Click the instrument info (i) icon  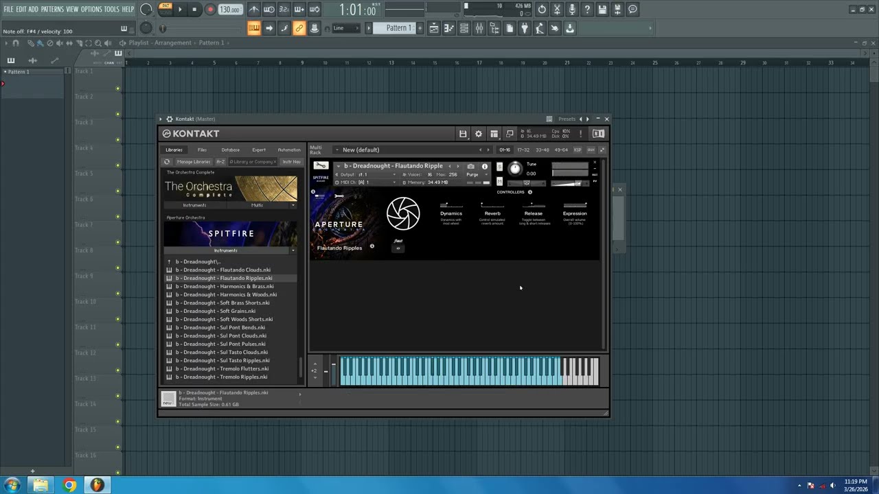pos(485,166)
